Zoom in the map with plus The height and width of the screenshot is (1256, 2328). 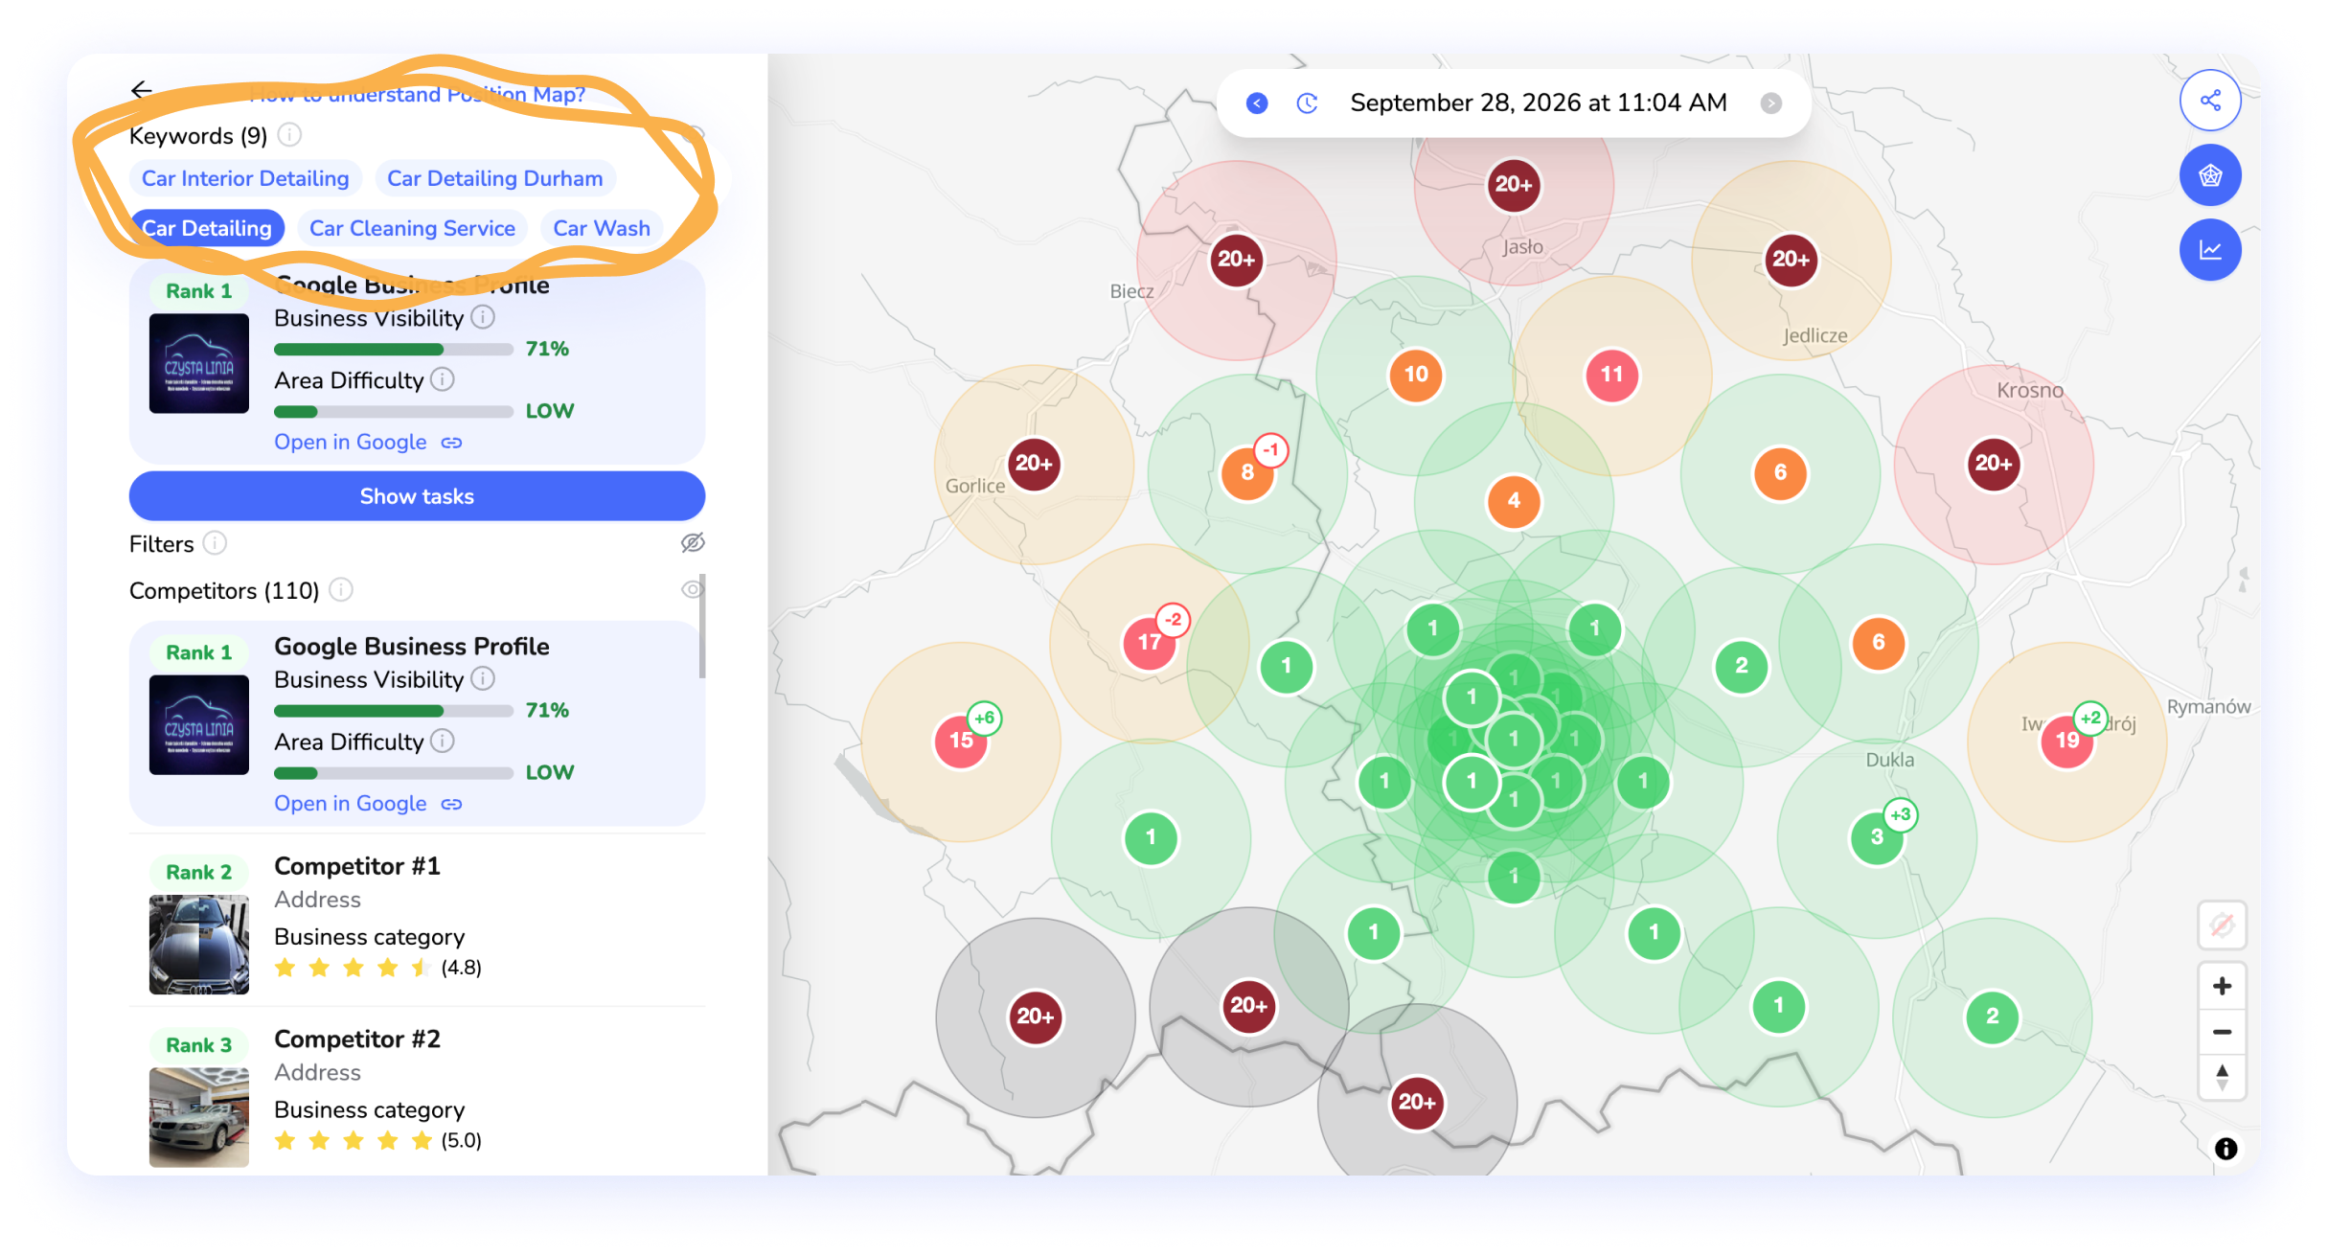(x=2222, y=986)
